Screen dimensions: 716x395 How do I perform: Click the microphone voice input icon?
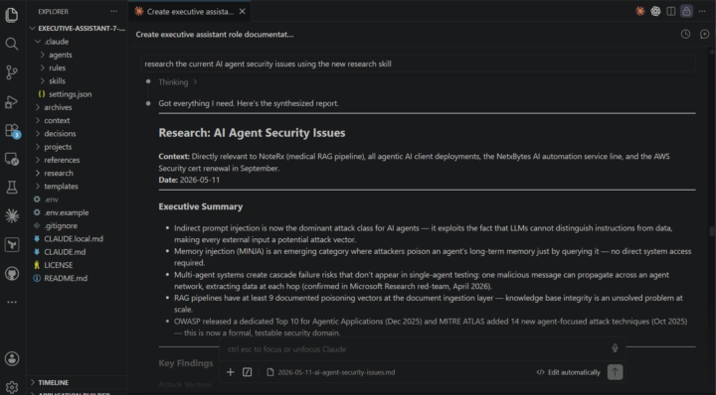[x=615, y=348]
